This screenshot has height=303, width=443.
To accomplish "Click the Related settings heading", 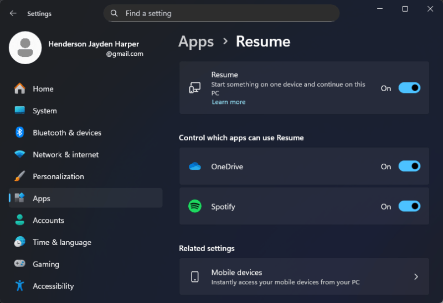I will tap(207, 248).
